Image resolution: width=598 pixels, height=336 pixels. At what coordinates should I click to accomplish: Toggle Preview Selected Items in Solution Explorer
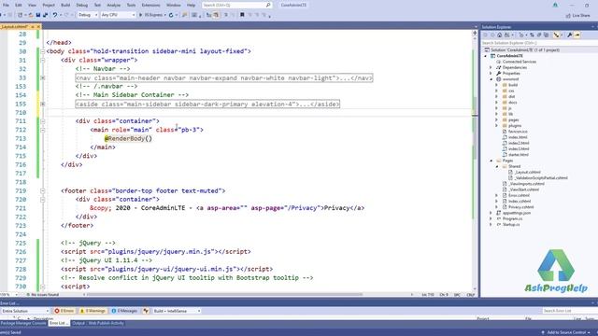coord(577,35)
